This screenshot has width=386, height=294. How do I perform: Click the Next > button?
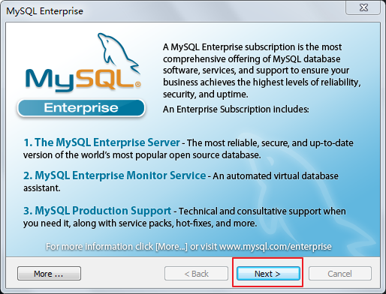pos(268,274)
